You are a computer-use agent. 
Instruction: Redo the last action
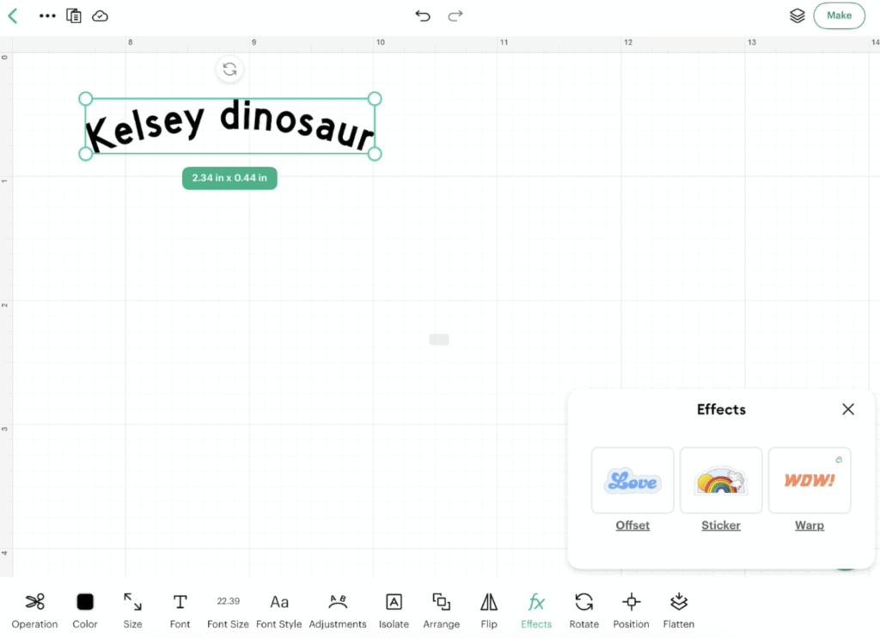[x=455, y=15]
